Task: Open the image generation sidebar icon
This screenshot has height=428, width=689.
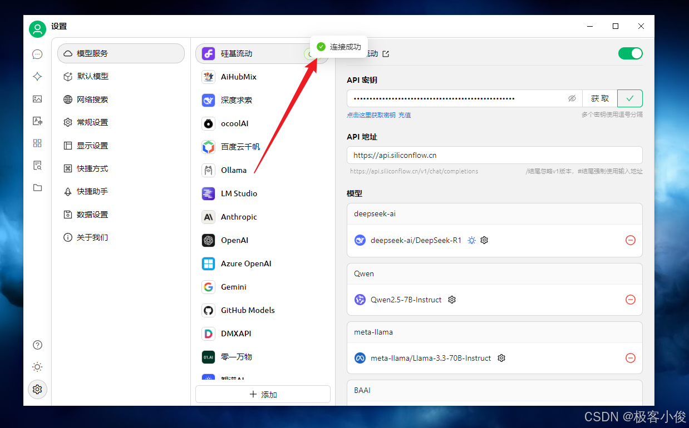Action: [x=37, y=99]
